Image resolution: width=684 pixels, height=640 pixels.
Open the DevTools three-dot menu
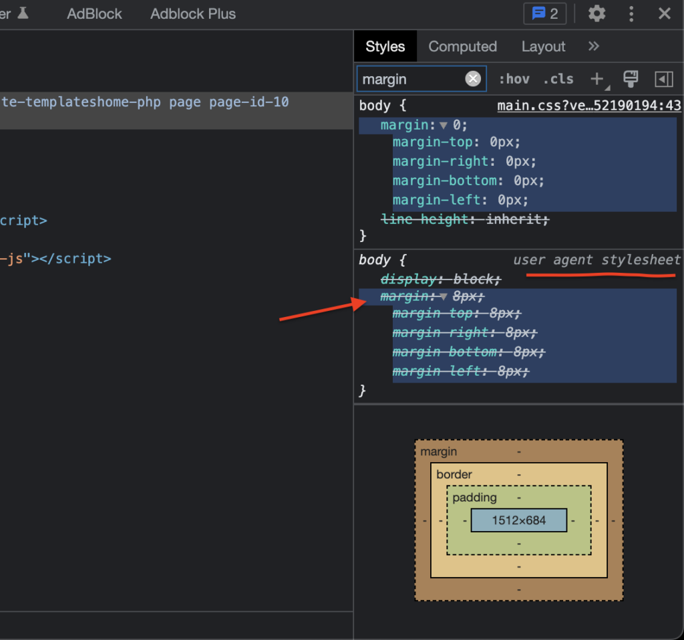pyautogui.click(x=631, y=13)
